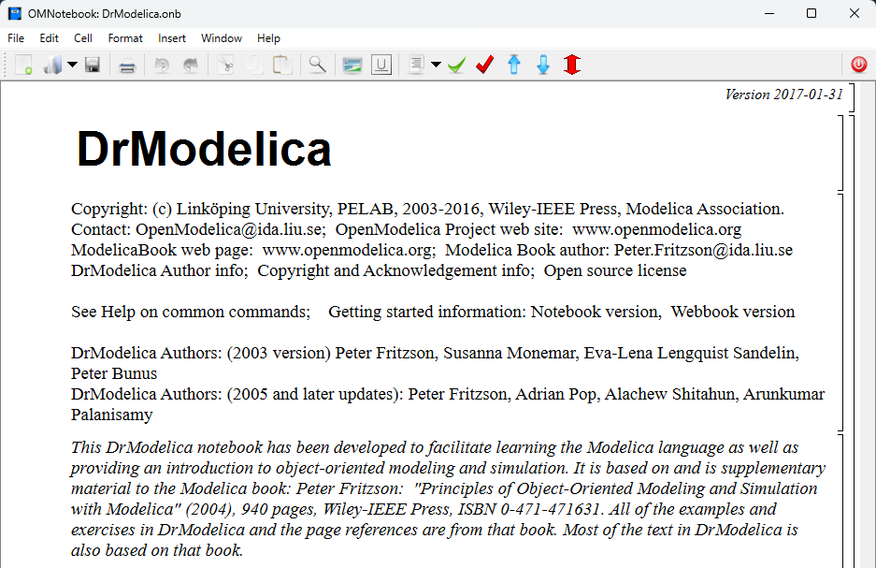Image resolution: width=876 pixels, height=568 pixels.
Task: Open the Edit menu
Action: pyautogui.click(x=50, y=38)
